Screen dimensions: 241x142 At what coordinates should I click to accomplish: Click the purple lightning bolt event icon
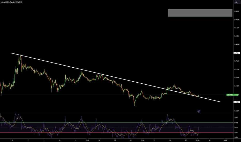[199, 111]
